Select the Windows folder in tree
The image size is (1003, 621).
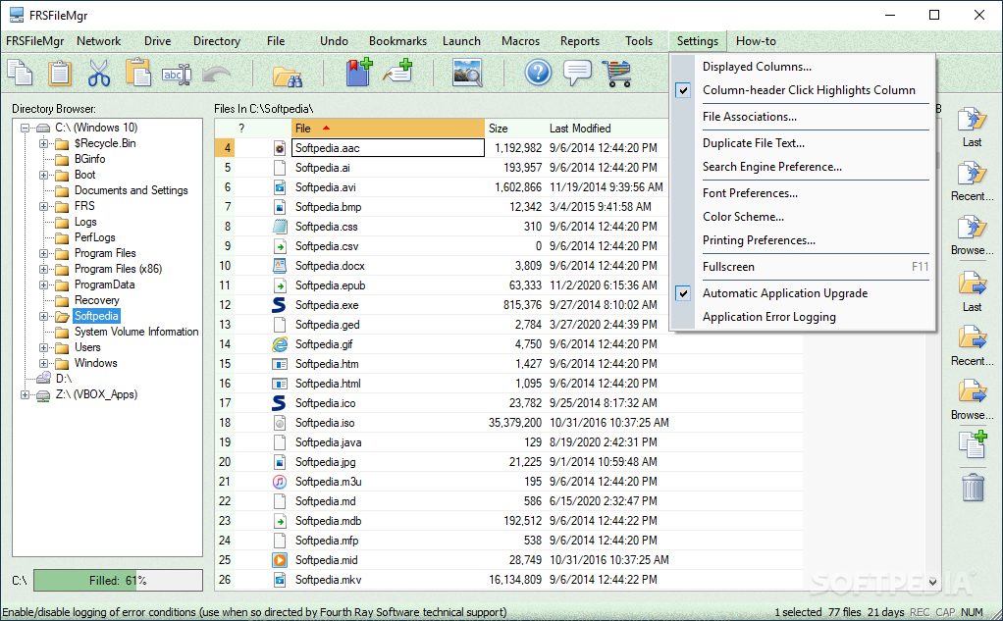pos(96,363)
